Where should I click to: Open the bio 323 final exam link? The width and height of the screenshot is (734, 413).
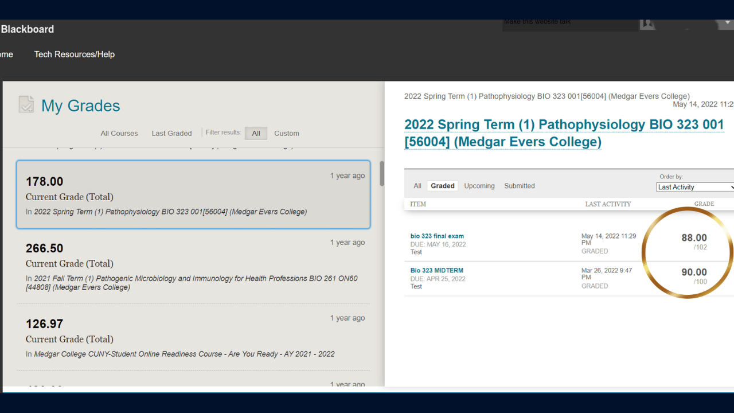pos(437,236)
